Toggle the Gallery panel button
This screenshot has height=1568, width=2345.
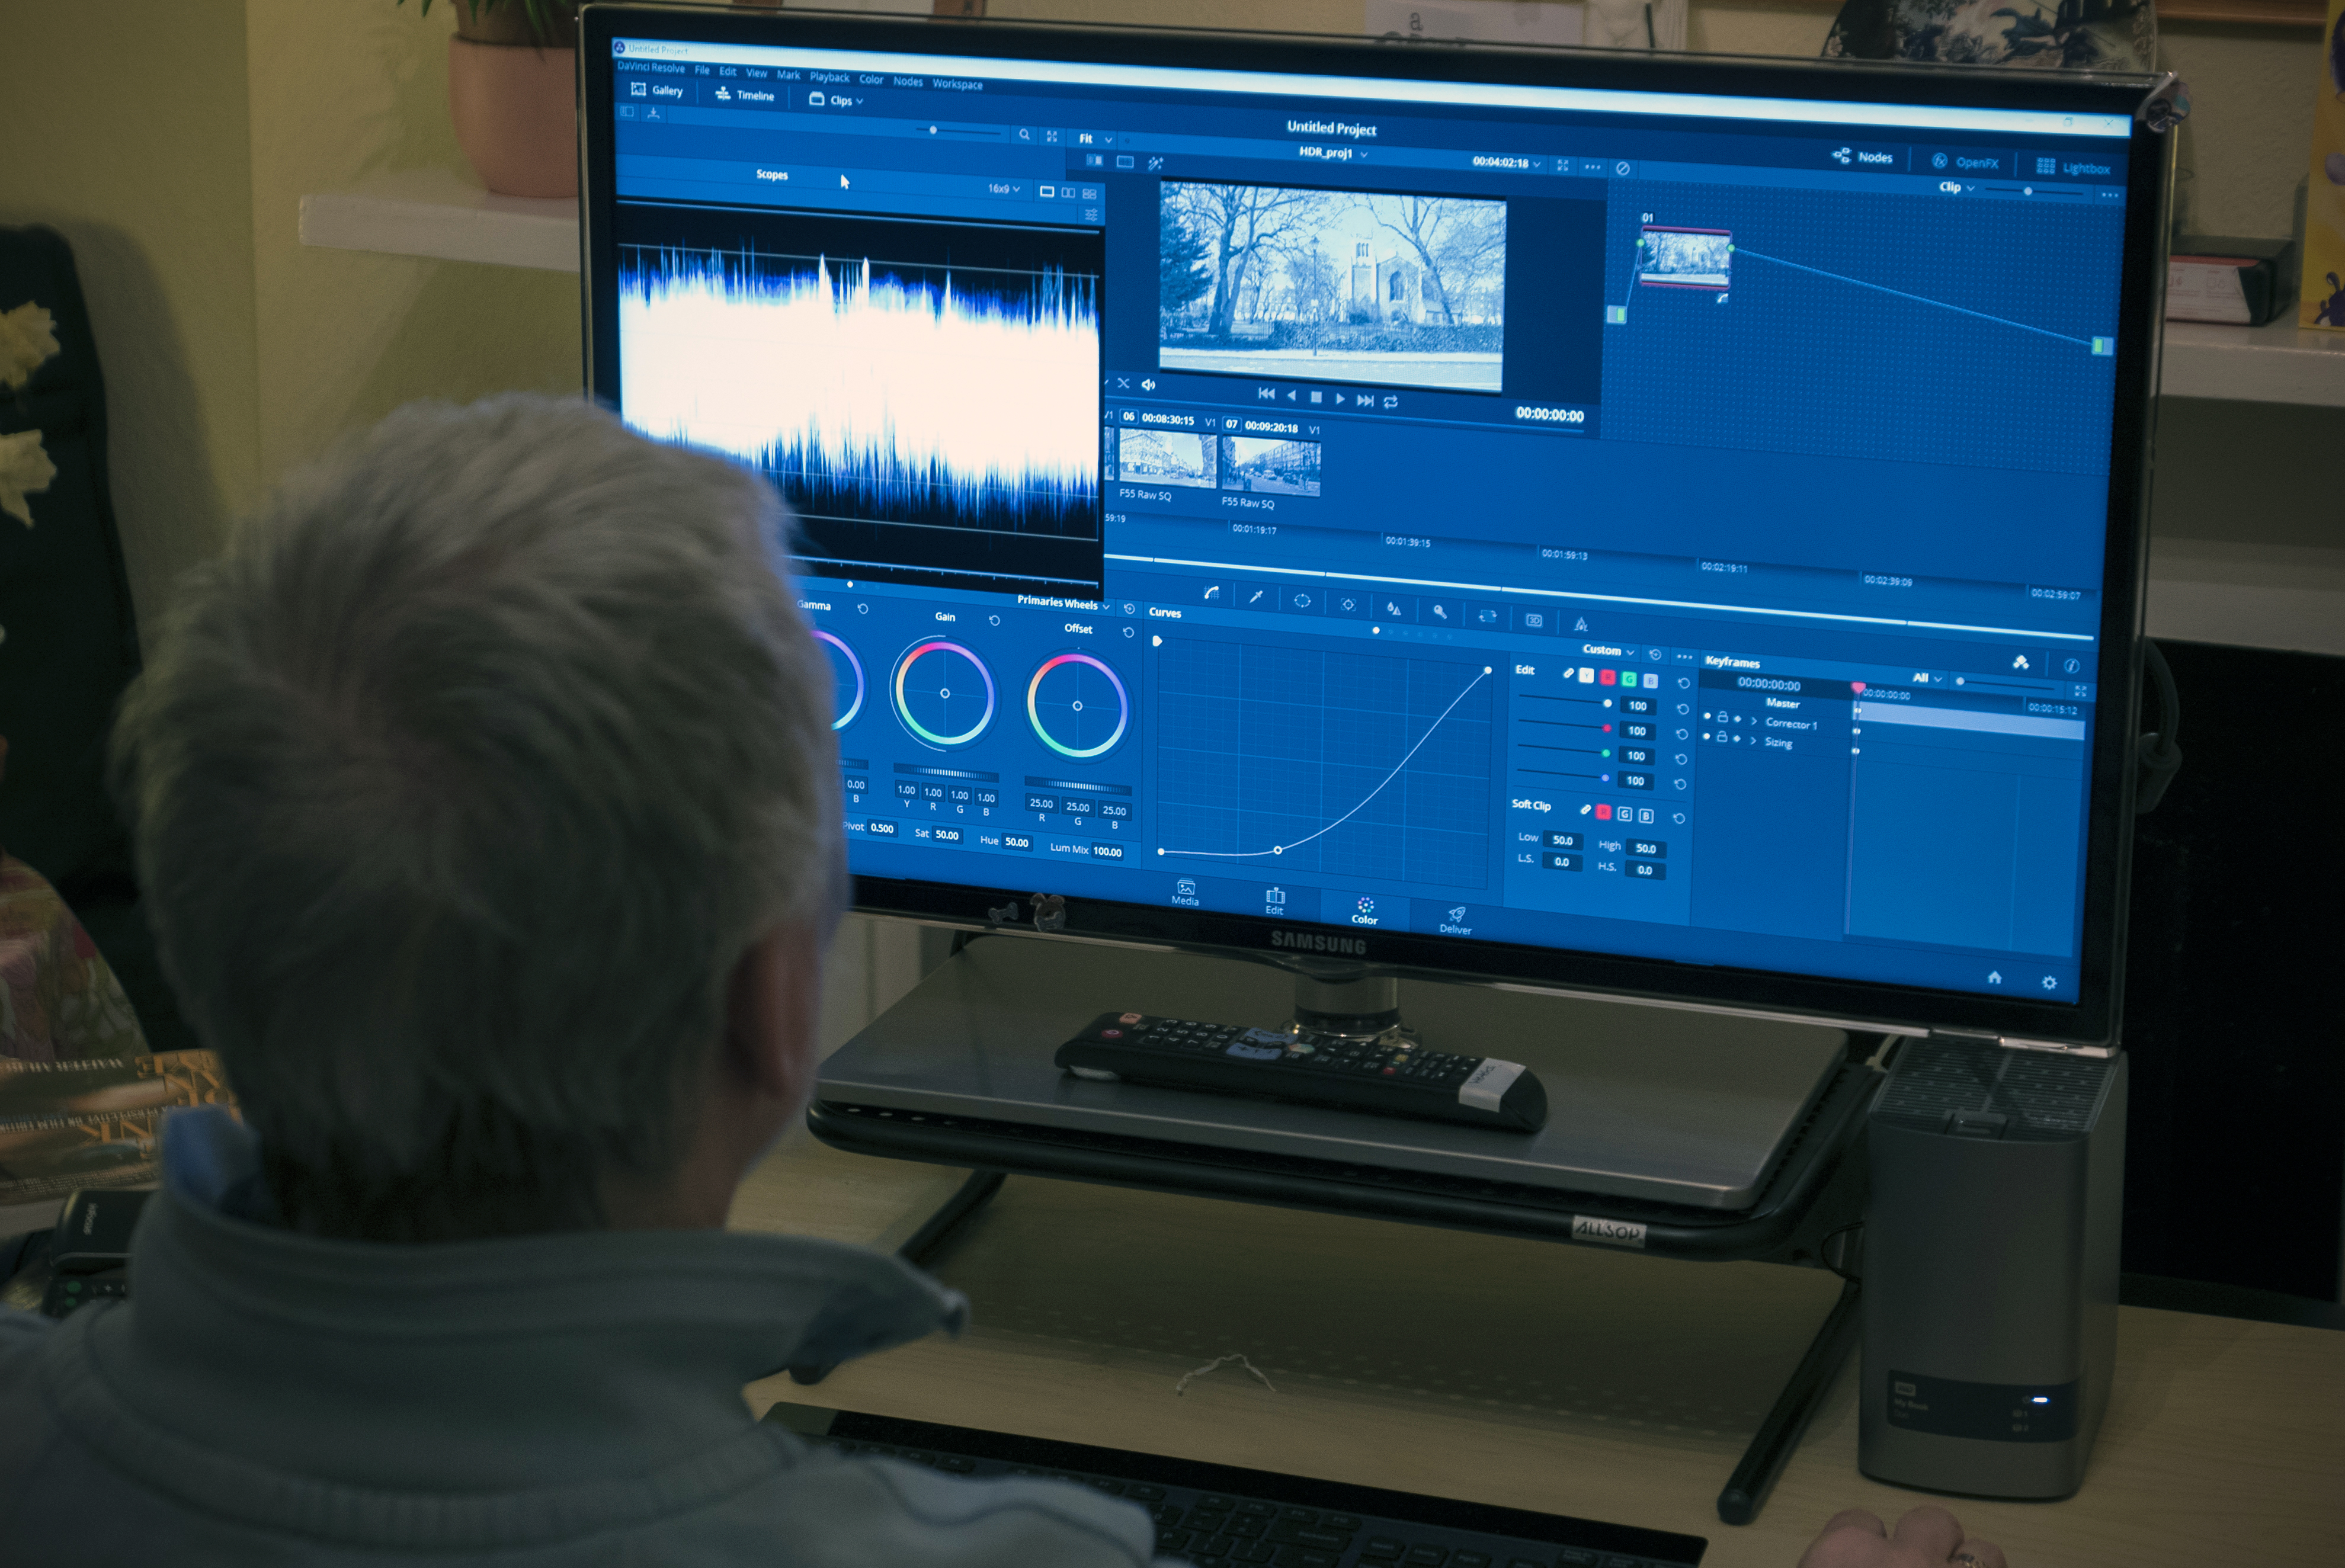(x=656, y=90)
